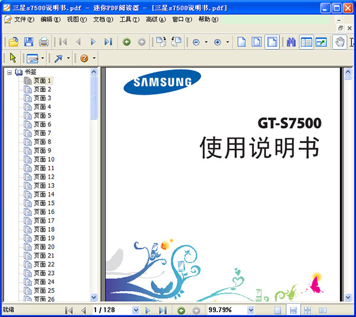
Task: Enable single page layout in status bar
Action: 278,310
